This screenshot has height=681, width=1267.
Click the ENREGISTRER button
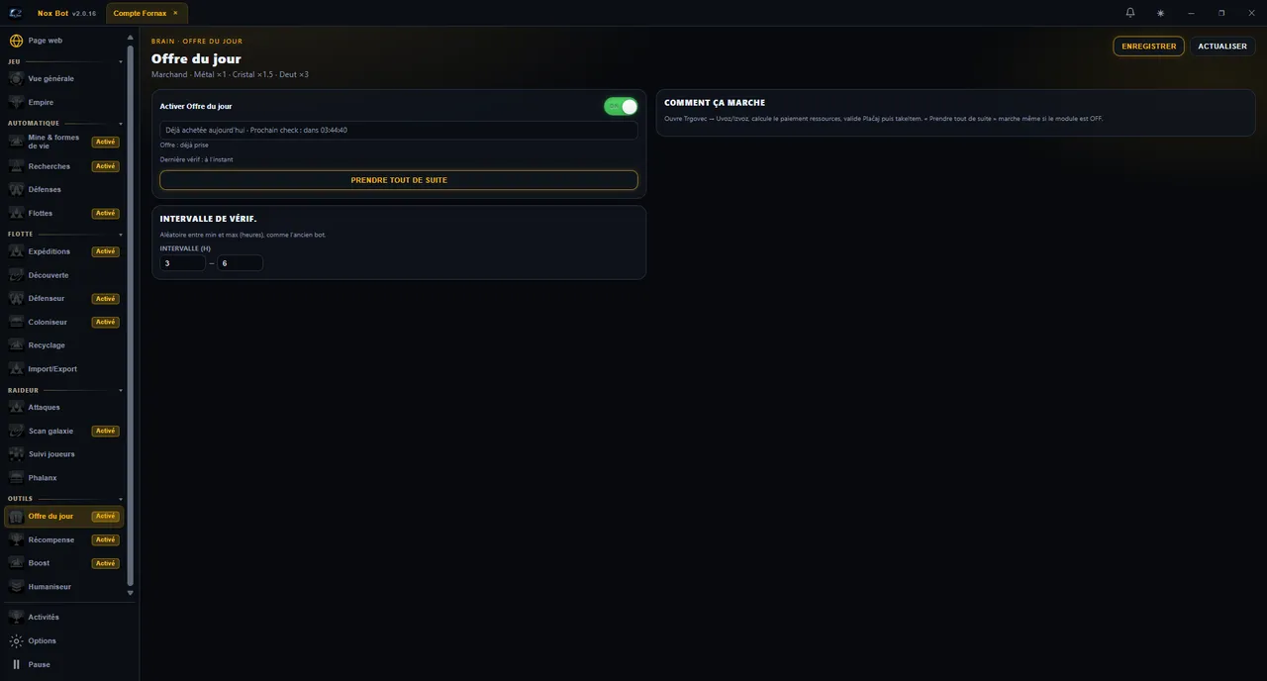(x=1148, y=47)
